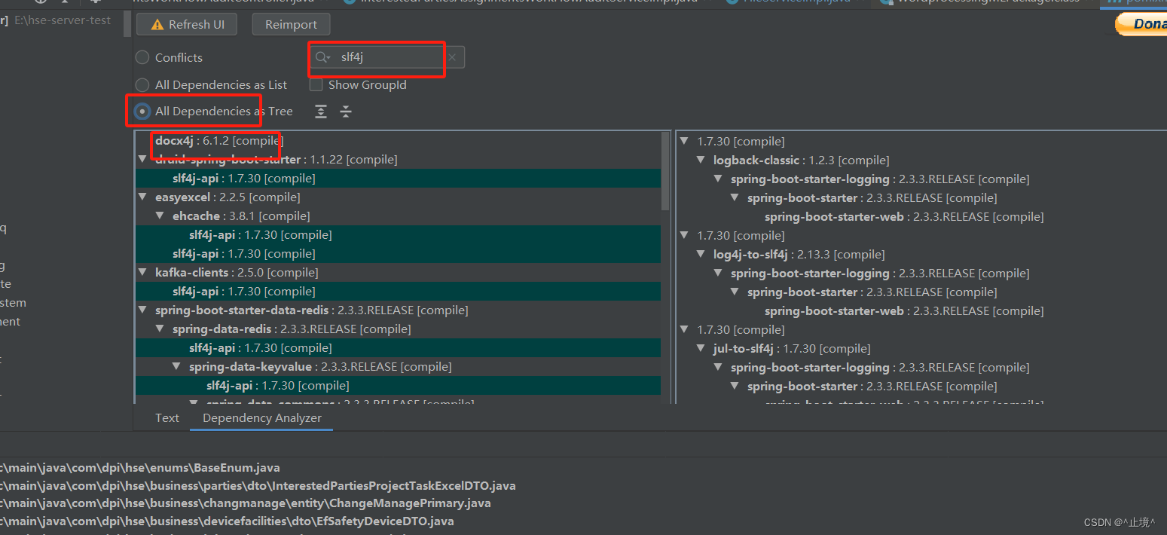Screen dimensions: 1167x535
Task: Select kafka-clients : 2.5.0 label
Action: tap(237, 273)
